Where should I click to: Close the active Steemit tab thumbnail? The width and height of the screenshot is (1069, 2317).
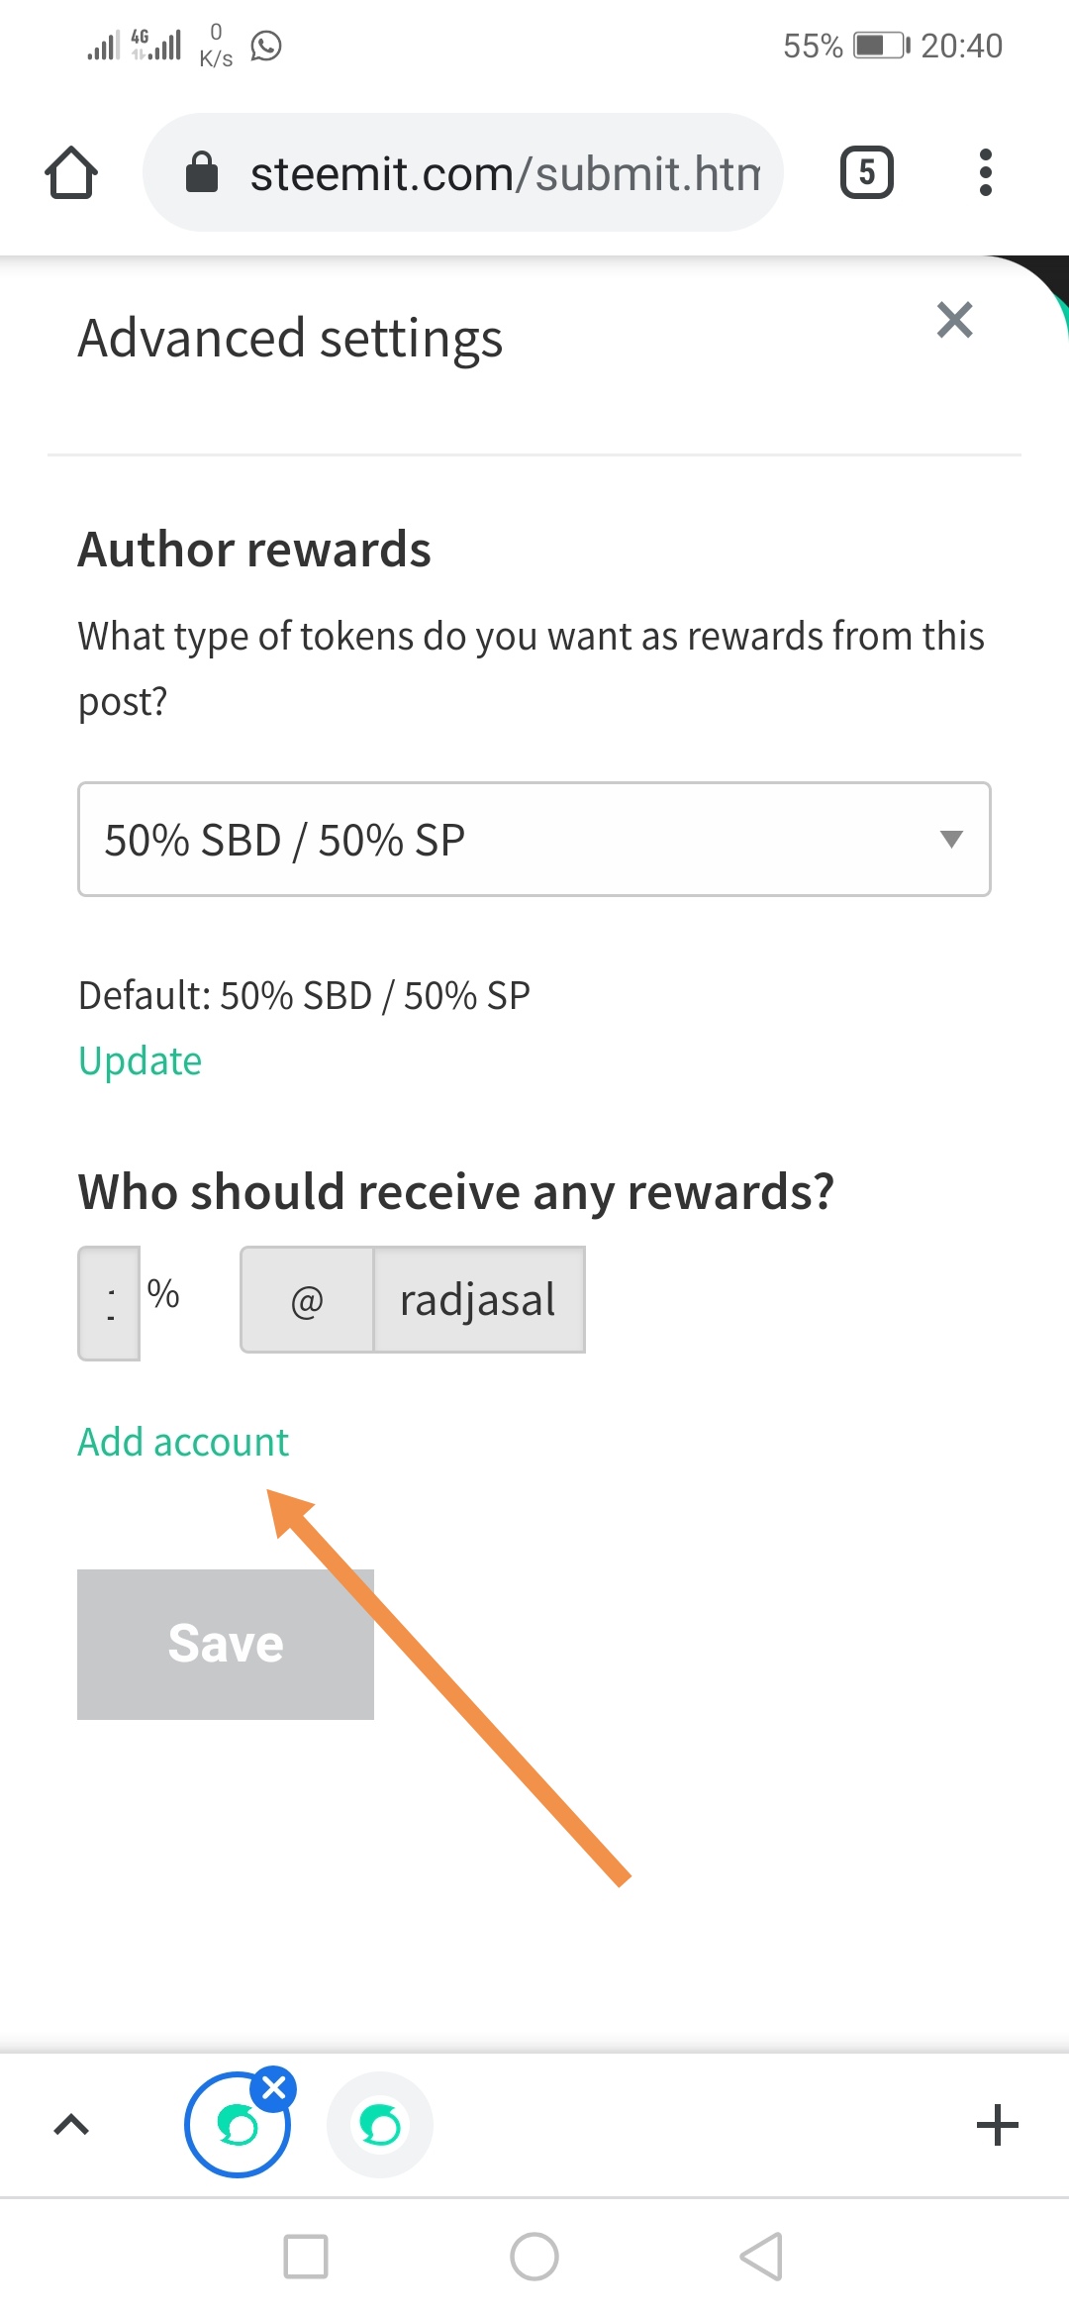coord(274,2088)
